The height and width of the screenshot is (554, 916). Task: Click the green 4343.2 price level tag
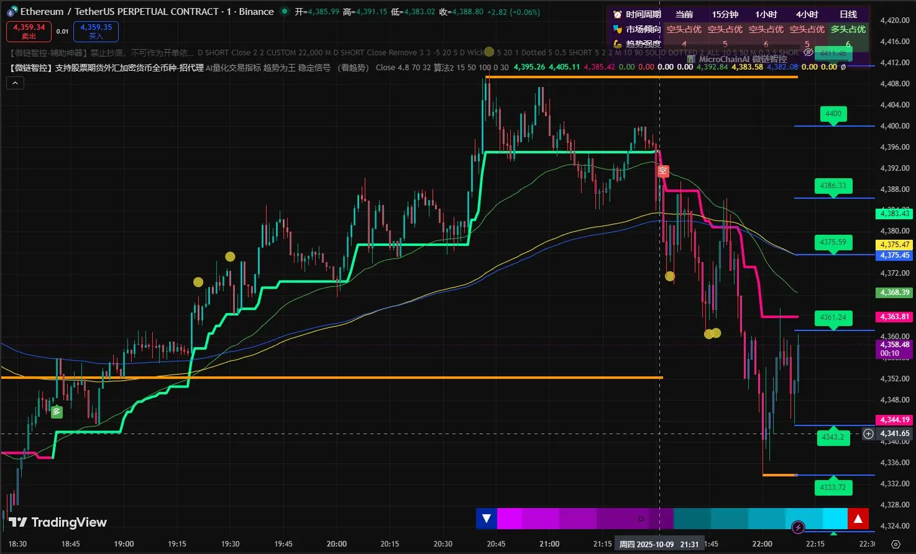pyautogui.click(x=833, y=437)
